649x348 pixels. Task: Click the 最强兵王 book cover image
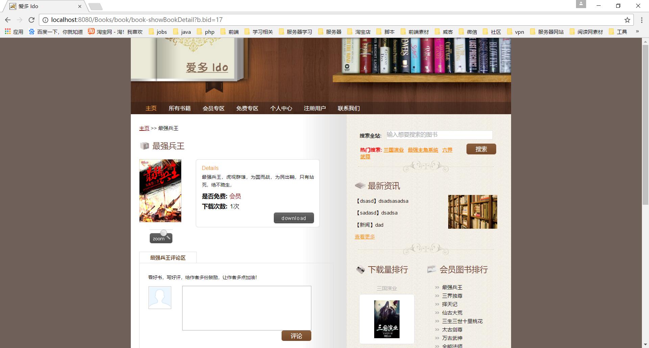click(160, 191)
